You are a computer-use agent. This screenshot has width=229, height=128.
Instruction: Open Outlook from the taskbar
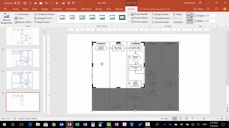tap(62, 124)
